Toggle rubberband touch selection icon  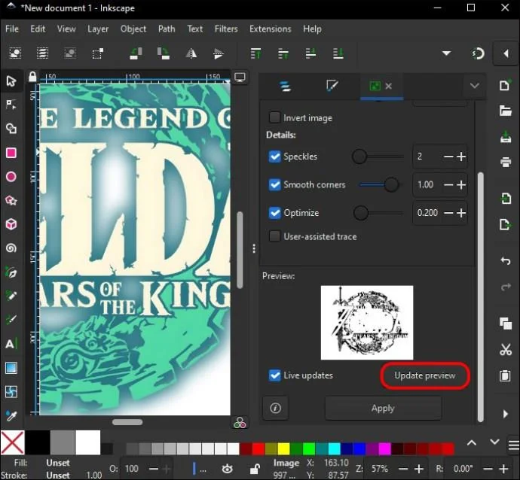coord(97,53)
